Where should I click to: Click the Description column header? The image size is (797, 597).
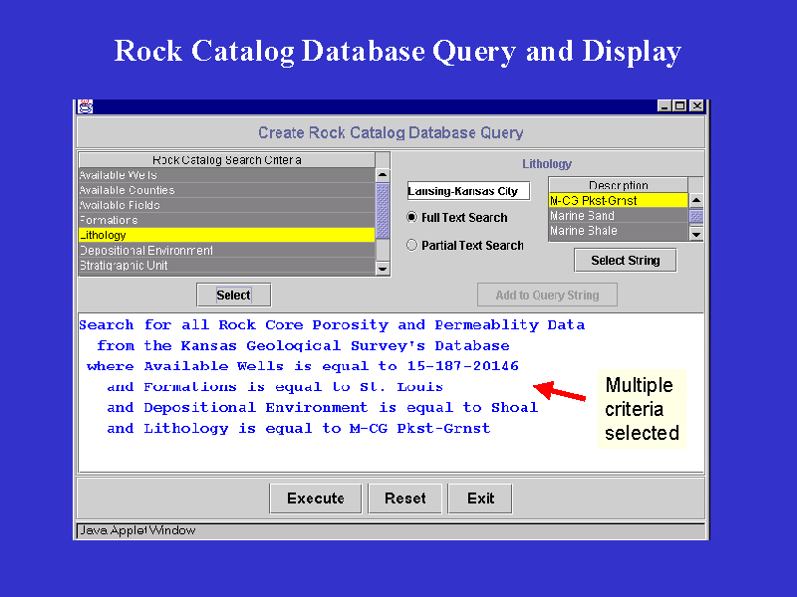click(x=618, y=185)
